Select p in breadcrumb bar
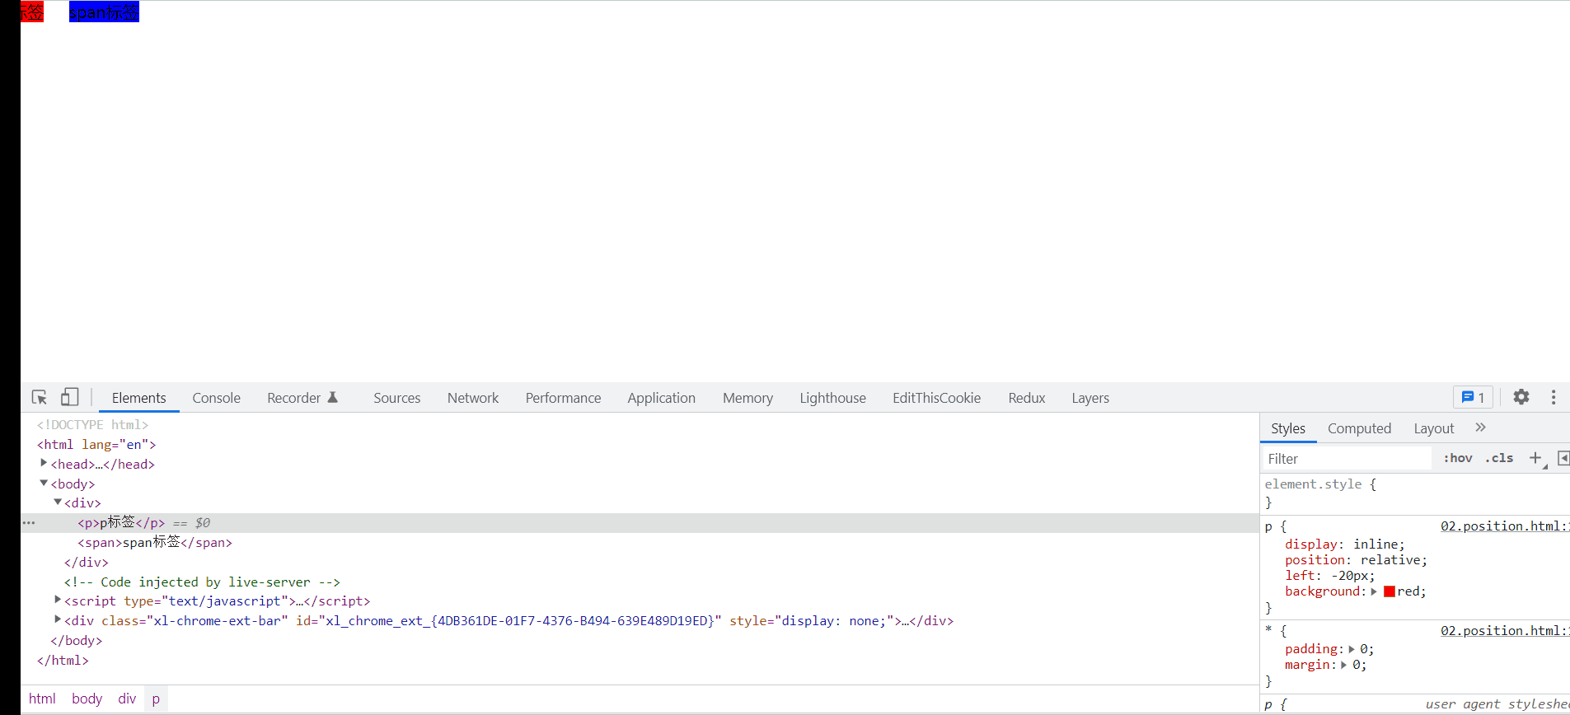The image size is (1570, 715). [x=156, y=699]
